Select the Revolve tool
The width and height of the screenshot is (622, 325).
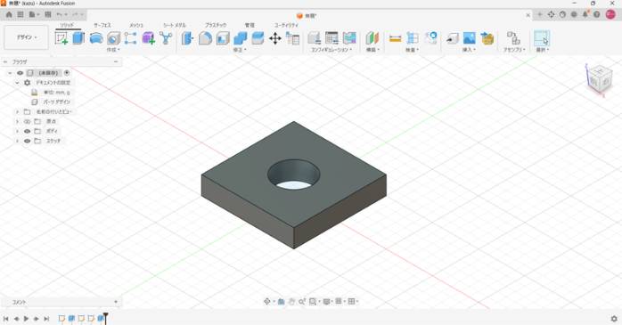(96, 38)
